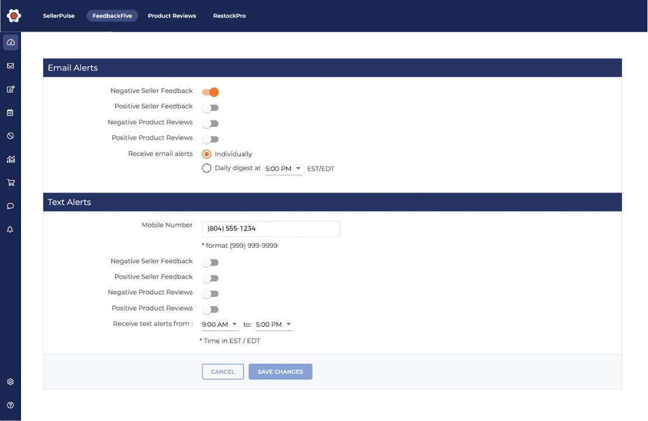Open the blocked circle sidebar icon
Viewport: 648px width, 421px height.
11,136
